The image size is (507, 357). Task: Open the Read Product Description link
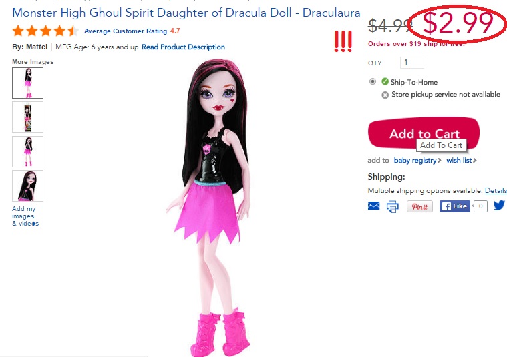click(183, 47)
